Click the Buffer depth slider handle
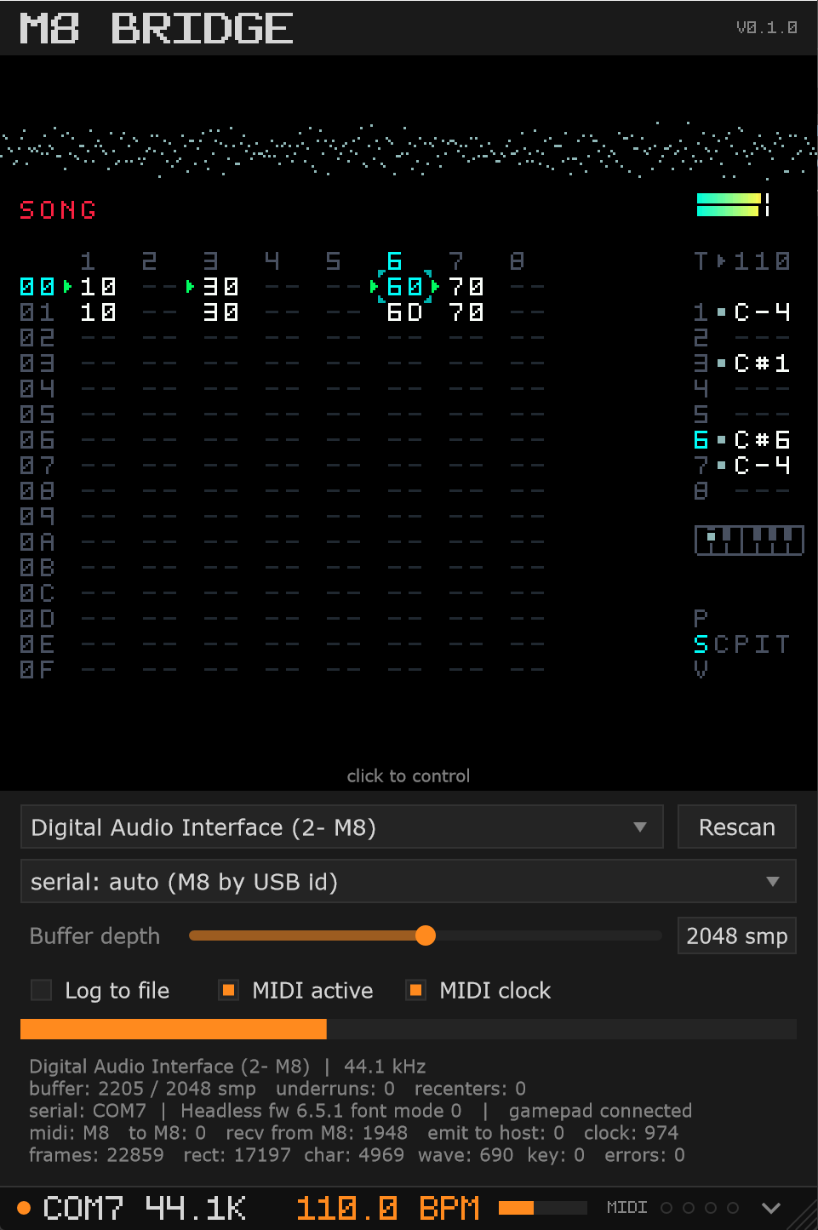The width and height of the screenshot is (818, 1230). [x=426, y=935]
